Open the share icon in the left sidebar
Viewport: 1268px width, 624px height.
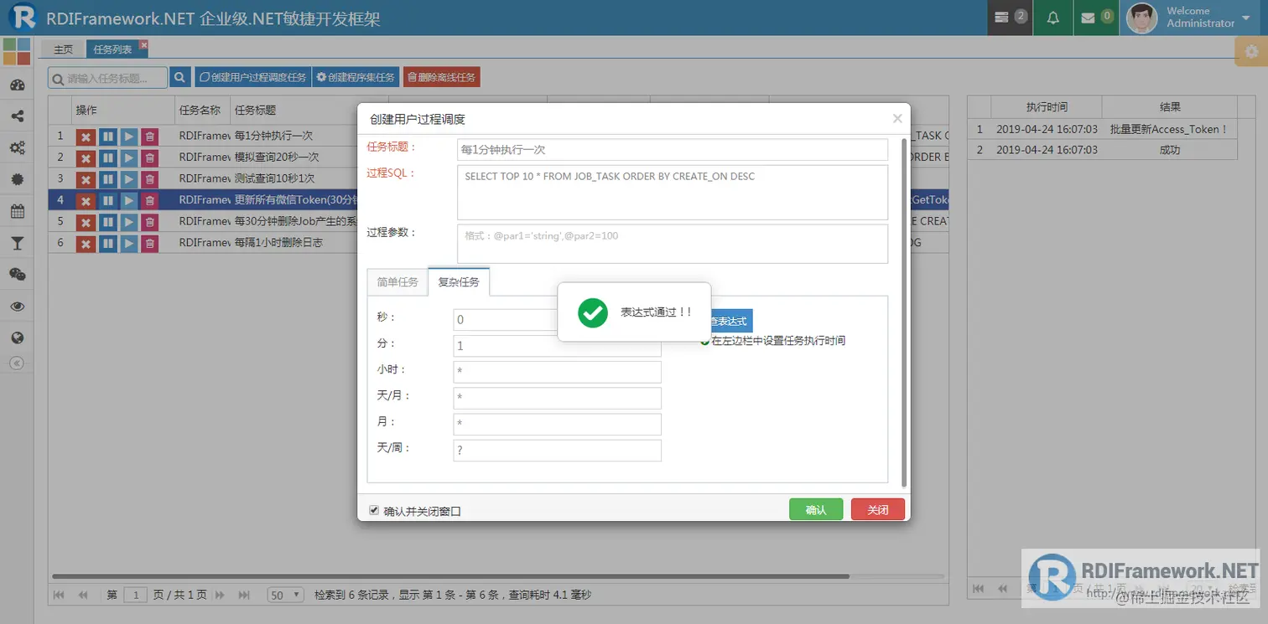(17, 116)
